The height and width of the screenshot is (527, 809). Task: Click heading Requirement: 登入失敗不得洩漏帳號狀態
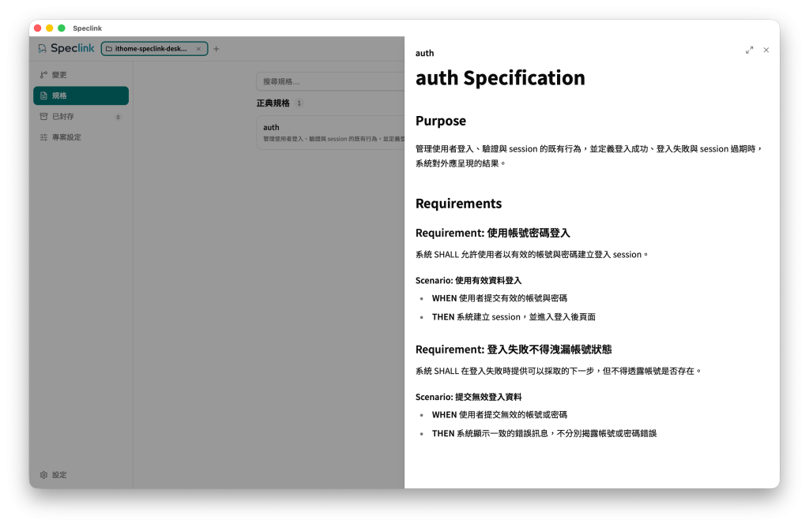click(x=514, y=349)
